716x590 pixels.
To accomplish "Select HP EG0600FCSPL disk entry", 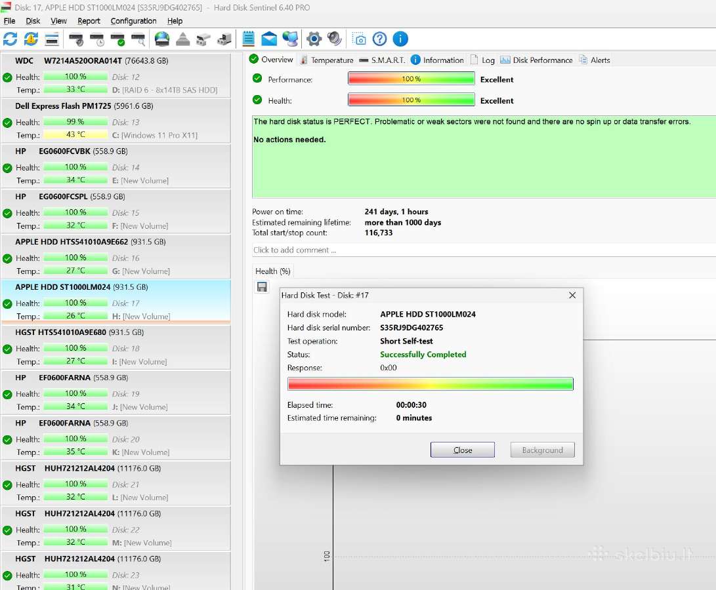I will (x=116, y=211).
